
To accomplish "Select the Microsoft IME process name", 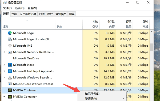I will 23,46.
